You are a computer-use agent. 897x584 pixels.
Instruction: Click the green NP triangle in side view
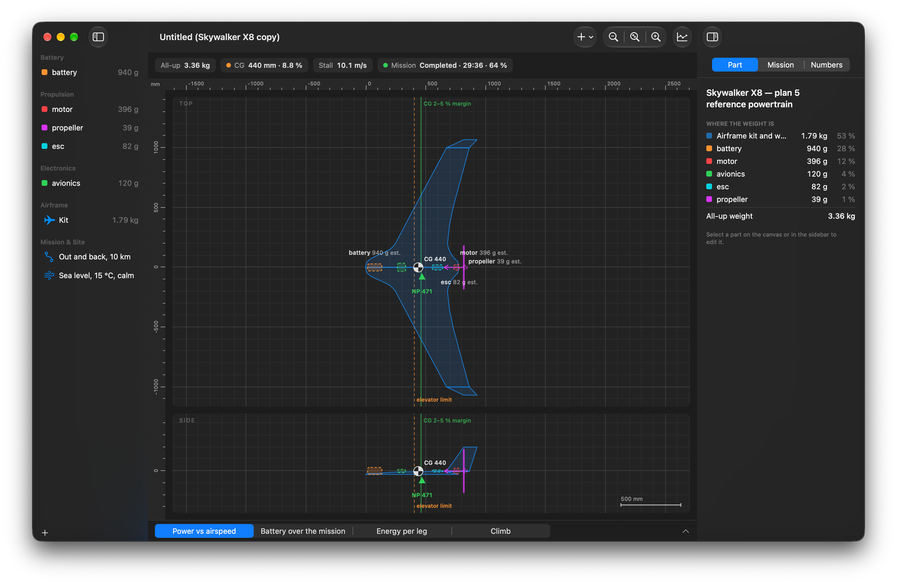click(422, 481)
